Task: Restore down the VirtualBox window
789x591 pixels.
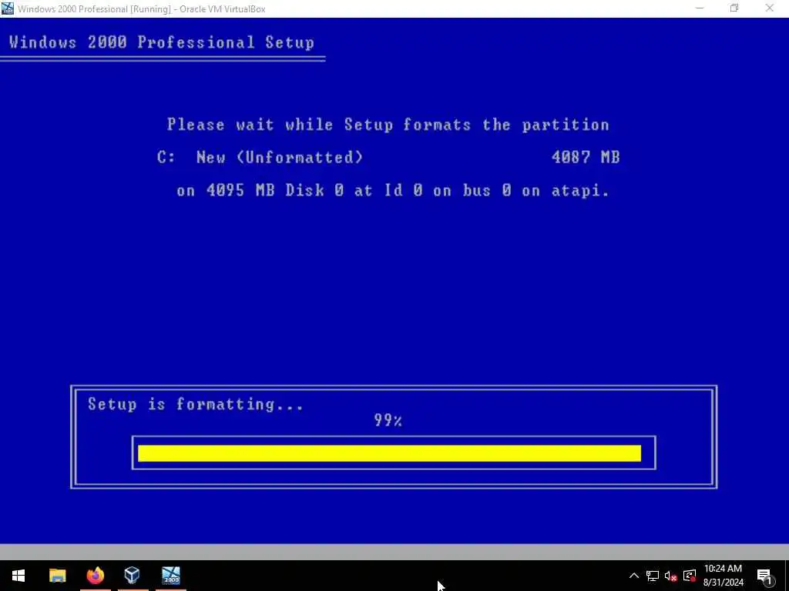Action: coord(734,8)
